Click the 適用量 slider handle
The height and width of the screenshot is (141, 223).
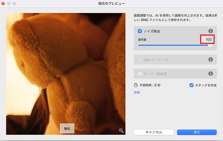(x=210, y=45)
